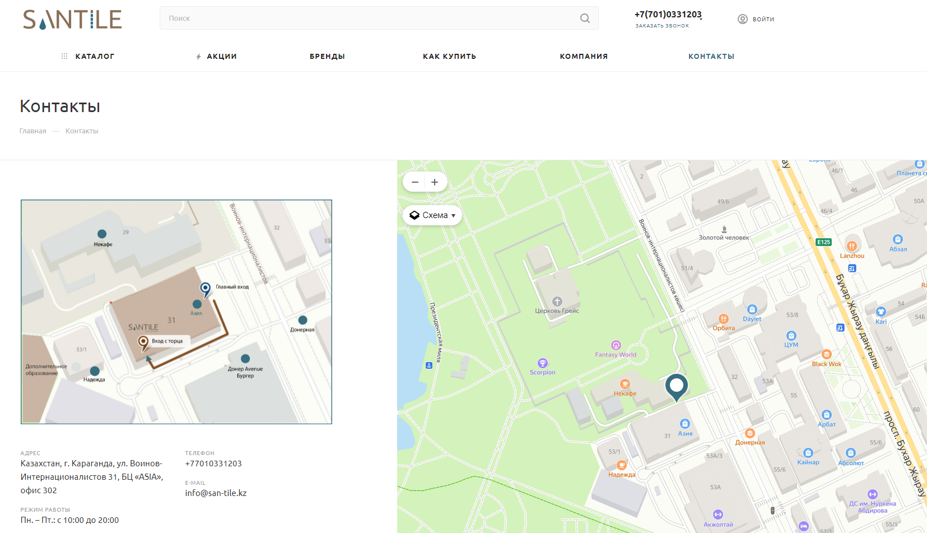Open the Каталог menu
This screenshot has width=927, height=533.
tap(95, 57)
